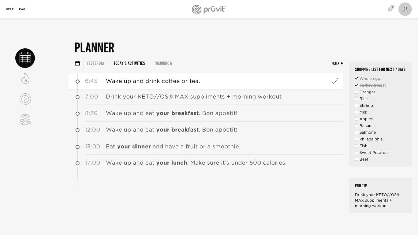Select the flame icon in sidebar
The width and height of the screenshot is (418, 235).
click(25, 78)
